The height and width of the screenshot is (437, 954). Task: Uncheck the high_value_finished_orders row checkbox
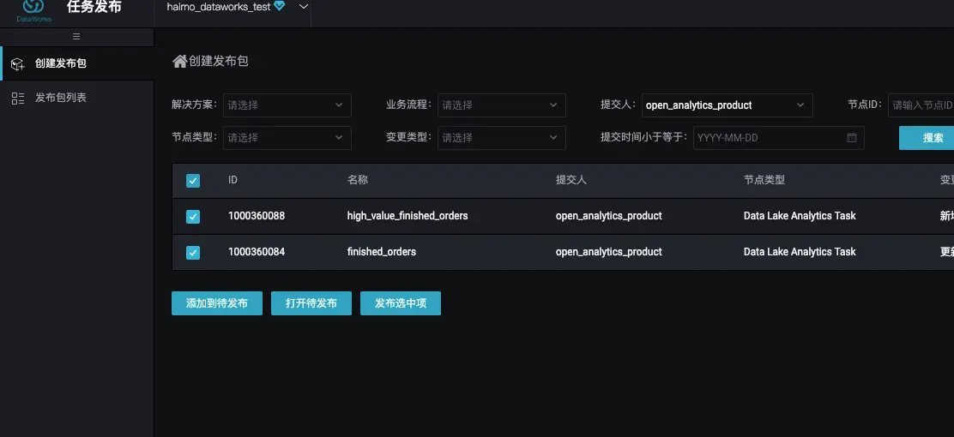[x=193, y=217]
